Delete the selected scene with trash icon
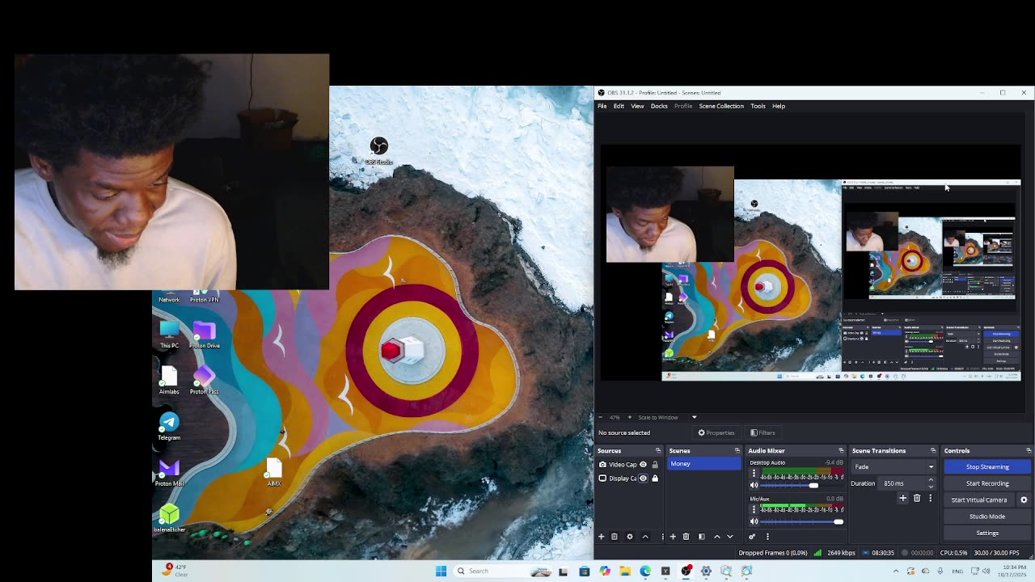The width and height of the screenshot is (1035, 582). pos(686,537)
